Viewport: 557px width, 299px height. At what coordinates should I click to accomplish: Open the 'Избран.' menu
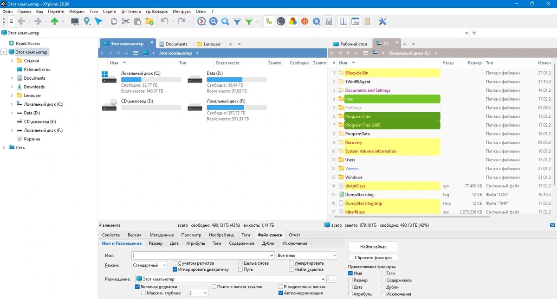tap(77, 11)
